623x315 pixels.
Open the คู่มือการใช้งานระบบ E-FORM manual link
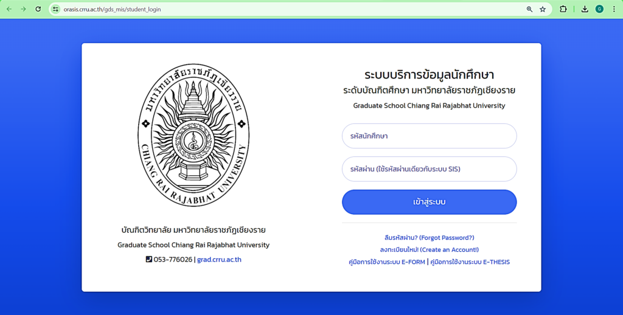386,261
